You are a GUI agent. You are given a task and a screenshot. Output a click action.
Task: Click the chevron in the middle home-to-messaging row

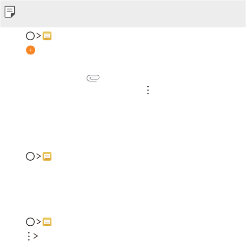(x=39, y=156)
